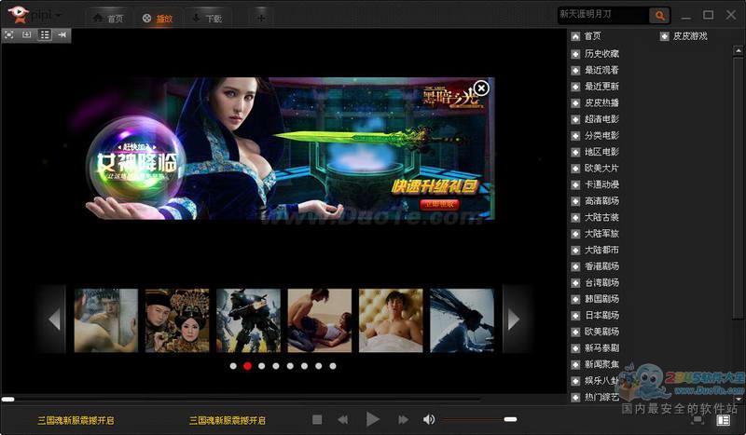Show previous thumbnails with left arrow
Screen dimensions: 746x435
[54, 319]
